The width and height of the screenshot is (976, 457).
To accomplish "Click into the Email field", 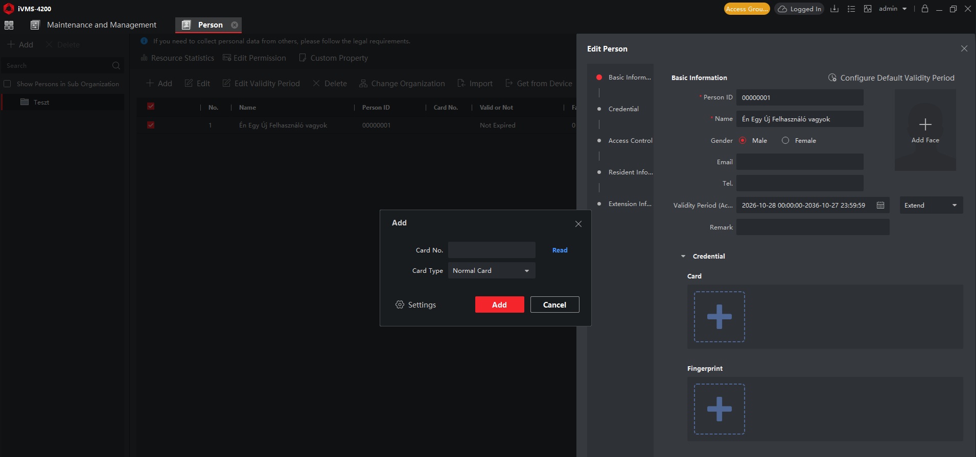I will [x=800, y=162].
